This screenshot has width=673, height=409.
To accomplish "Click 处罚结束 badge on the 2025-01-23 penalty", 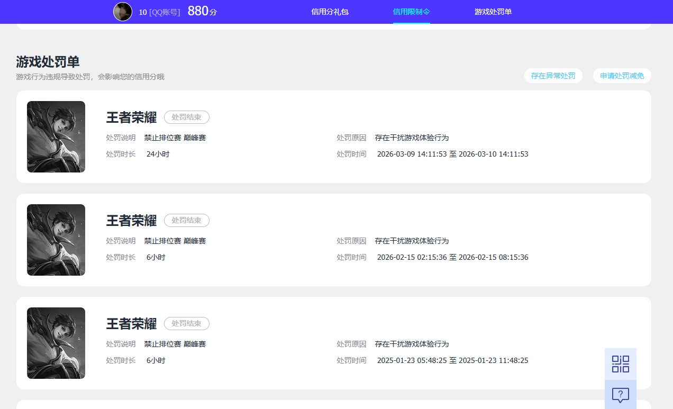I will pyautogui.click(x=187, y=323).
